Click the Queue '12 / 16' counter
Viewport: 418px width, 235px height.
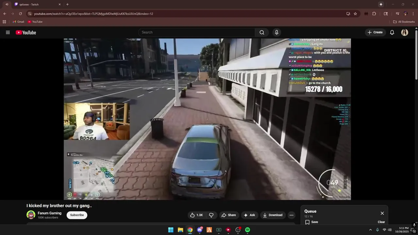[309, 217]
